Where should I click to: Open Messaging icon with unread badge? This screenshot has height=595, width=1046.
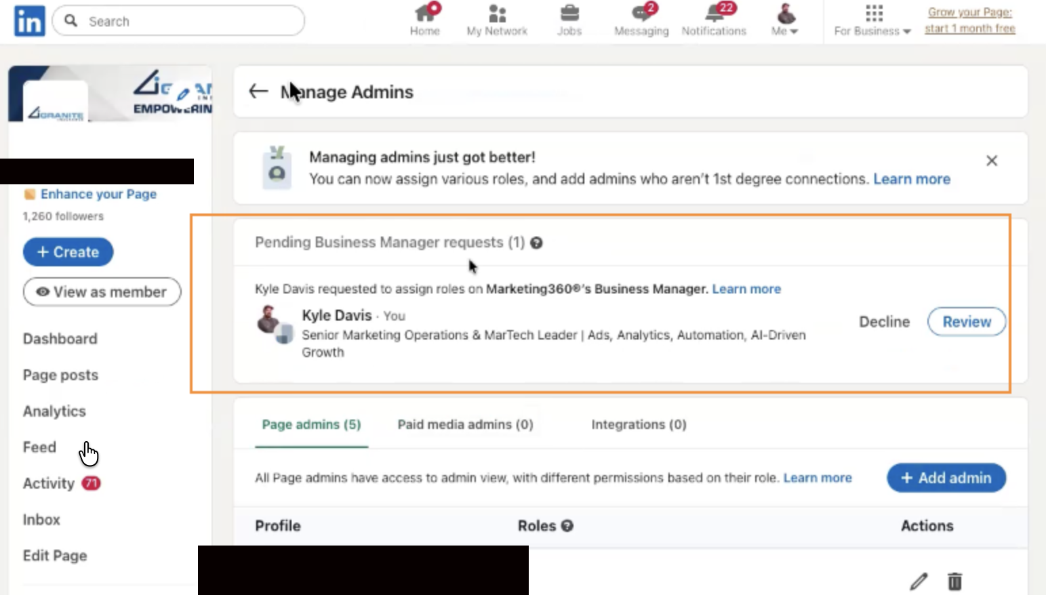pyautogui.click(x=641, y=14)
